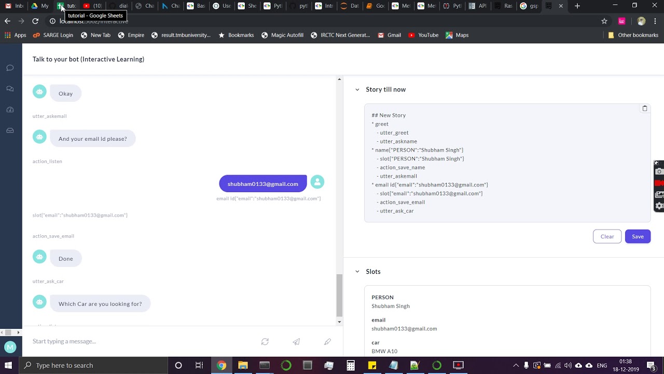Collapse the Slots section
This screenshot has width=664, height=374.
click(x=357, y=272)
